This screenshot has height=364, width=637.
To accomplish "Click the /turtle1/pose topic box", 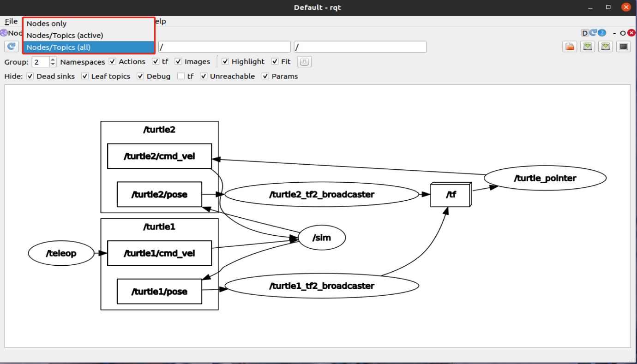I will (159, 292).
